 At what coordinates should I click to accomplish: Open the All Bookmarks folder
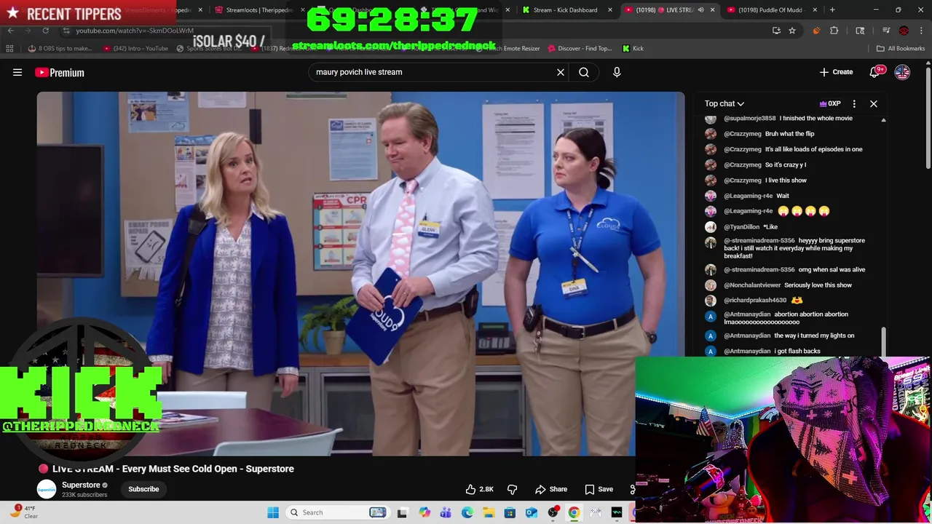tap(901, 48)
